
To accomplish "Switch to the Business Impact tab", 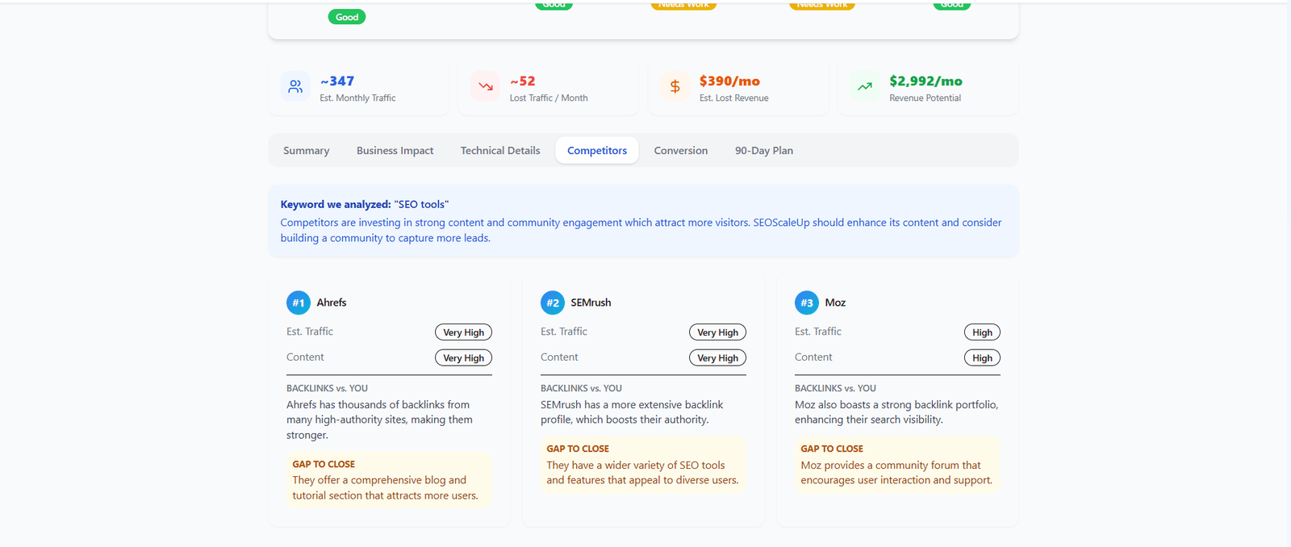I will coord(395,151).
